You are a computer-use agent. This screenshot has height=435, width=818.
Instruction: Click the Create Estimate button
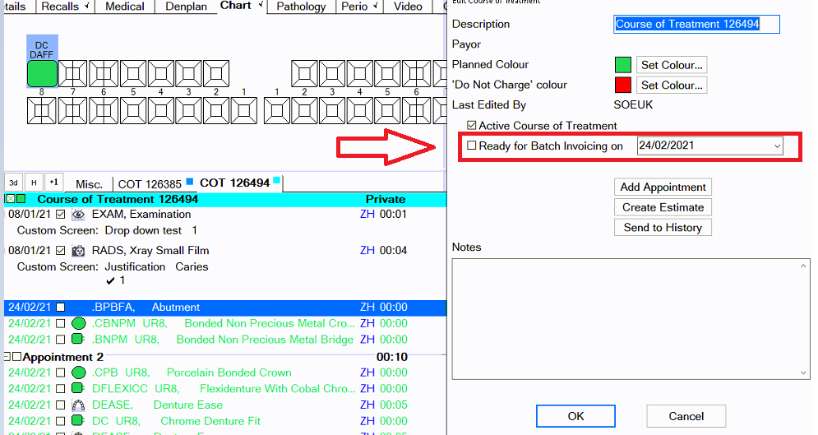663,207
